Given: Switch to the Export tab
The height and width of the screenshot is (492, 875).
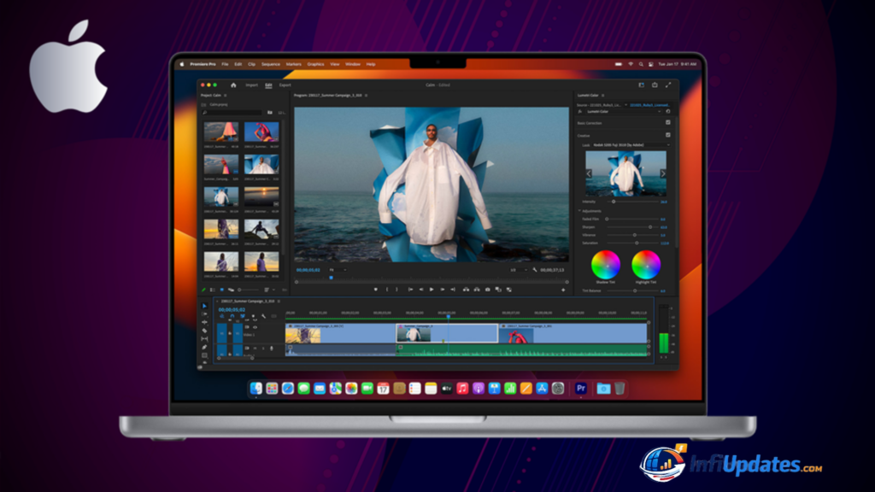Looking at the screenshot, I should 285,85.
